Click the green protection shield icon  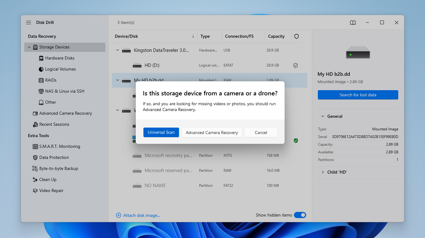pos(296,140)
